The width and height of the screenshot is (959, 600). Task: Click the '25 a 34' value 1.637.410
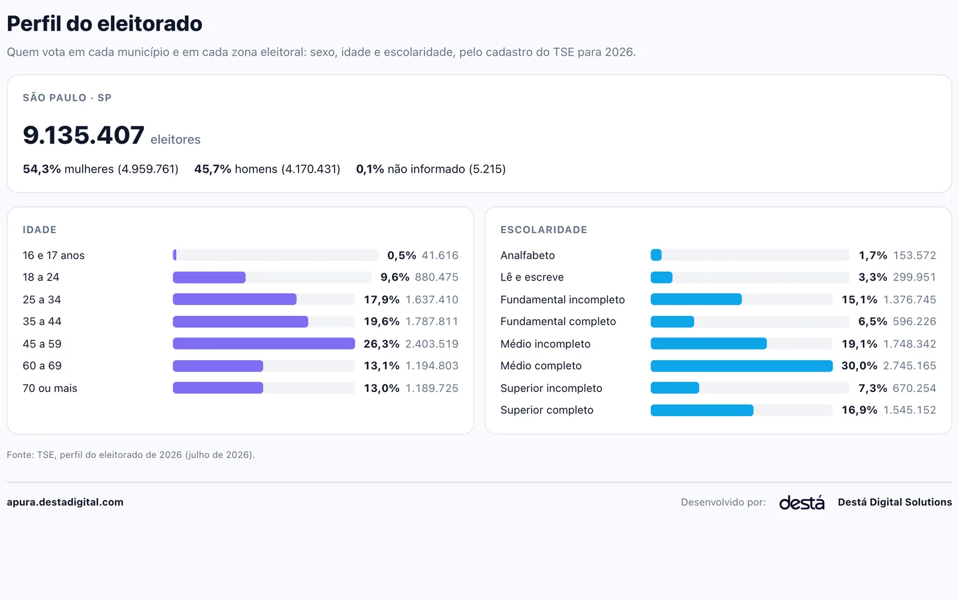(x=432, y=300)
